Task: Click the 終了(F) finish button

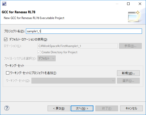Action: [x=107, y=108]
